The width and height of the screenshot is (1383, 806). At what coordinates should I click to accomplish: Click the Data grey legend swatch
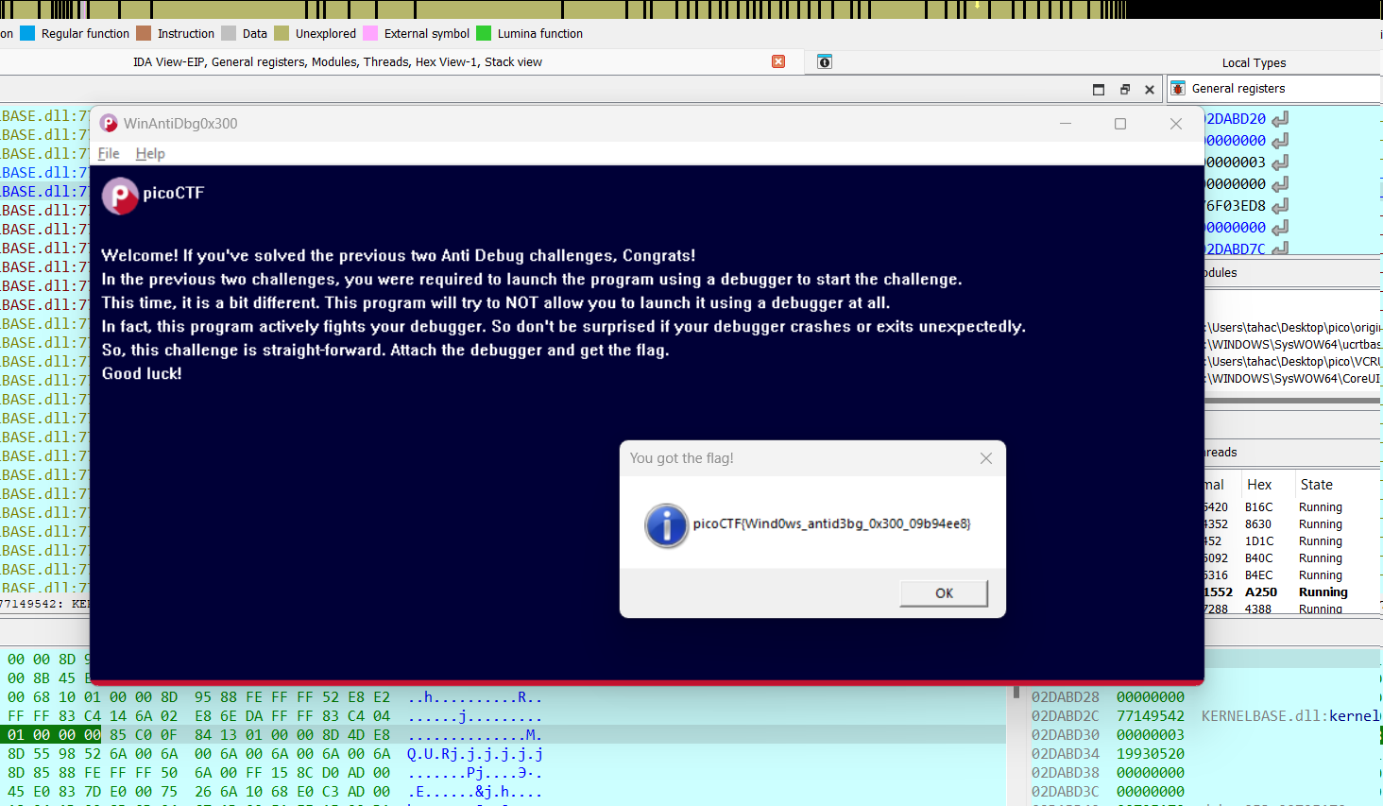point(229,33)
